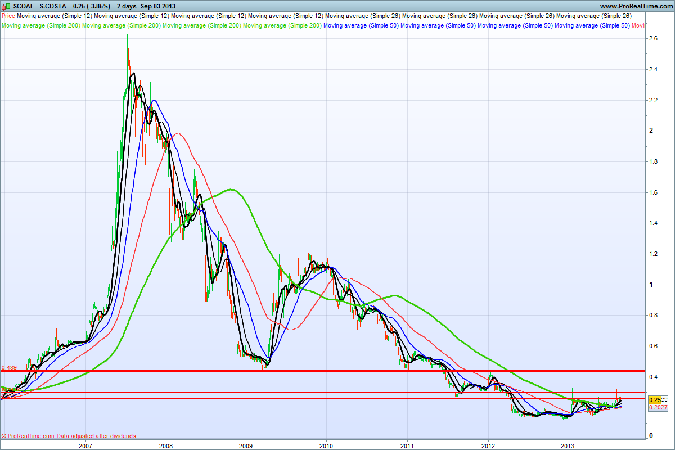Click the red 0.2027 moving average value tag
This screenshot has width=675, height=450.
(658, 407)
